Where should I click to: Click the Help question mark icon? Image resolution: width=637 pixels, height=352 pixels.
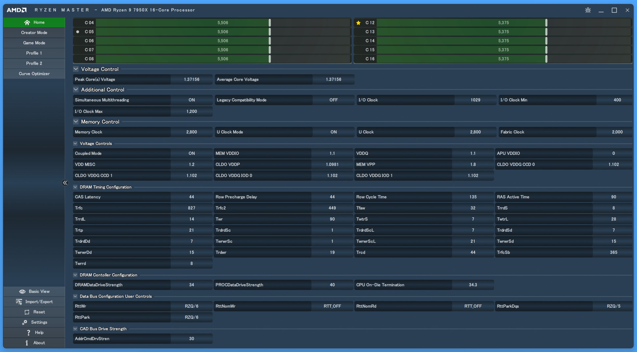click(29, 333)
